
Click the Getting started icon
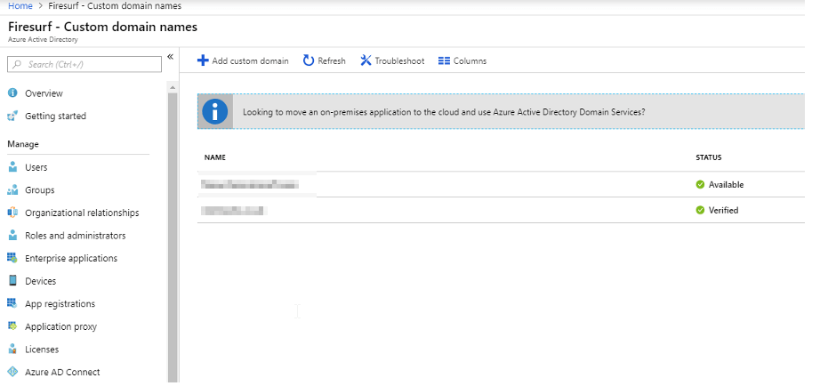pyautogui.click(x=13, y=117)
